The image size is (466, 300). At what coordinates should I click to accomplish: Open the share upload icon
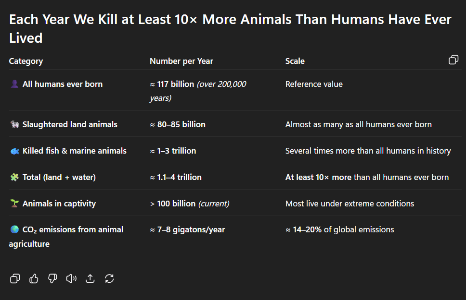(x=90, y=278)
